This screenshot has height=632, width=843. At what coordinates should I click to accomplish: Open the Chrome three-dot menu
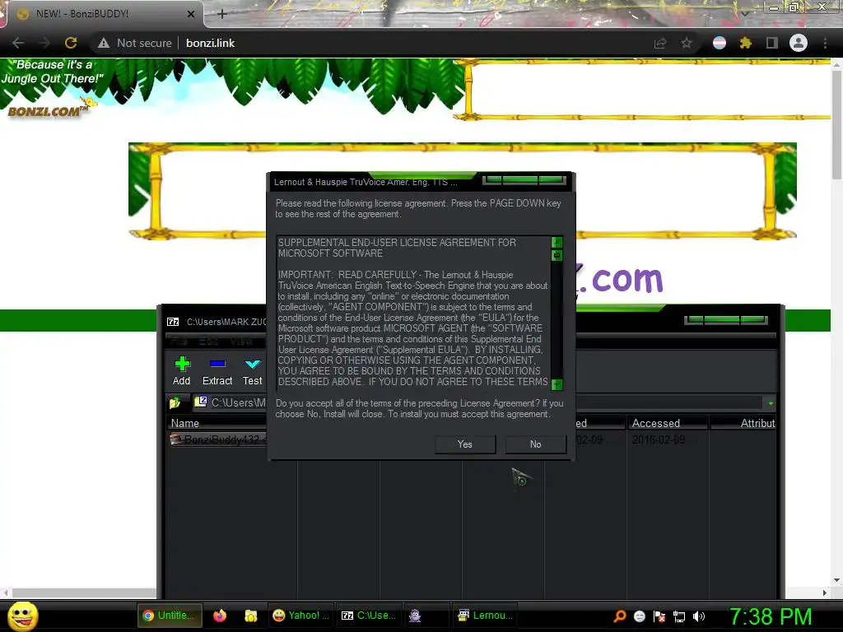[x=825, y=43]
